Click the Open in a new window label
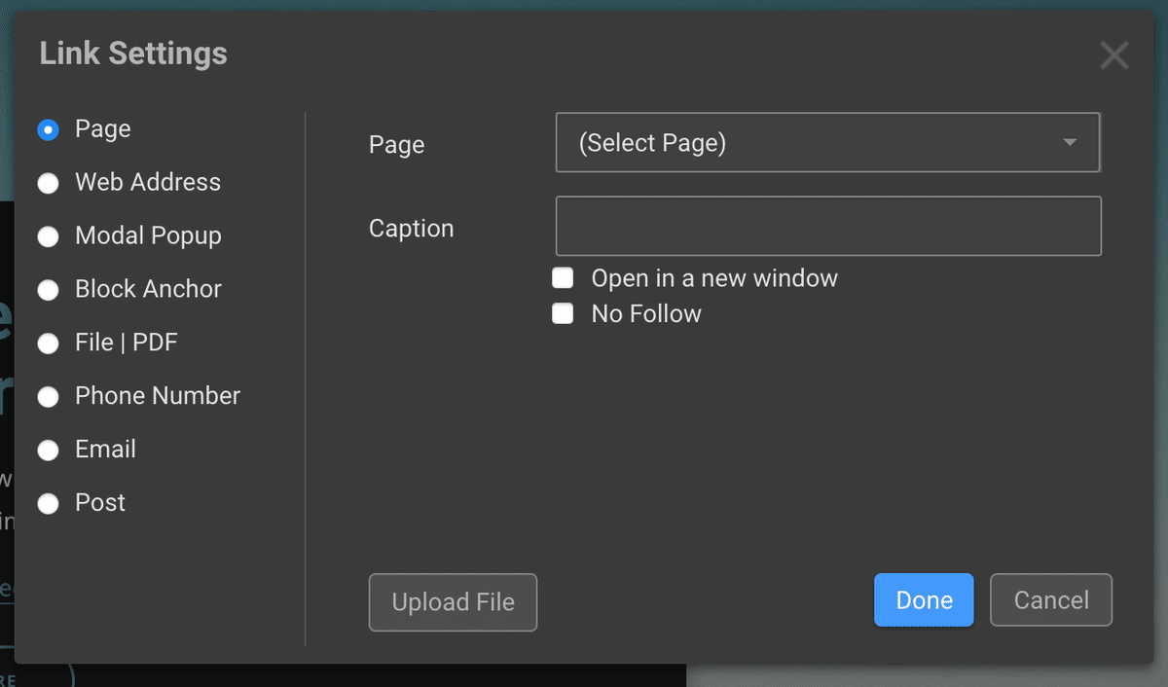The image size is (1168, 687). (x=714, y=279)
